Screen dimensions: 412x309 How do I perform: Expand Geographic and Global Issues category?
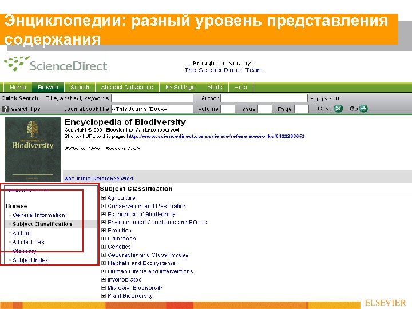(x=104, y=255)
